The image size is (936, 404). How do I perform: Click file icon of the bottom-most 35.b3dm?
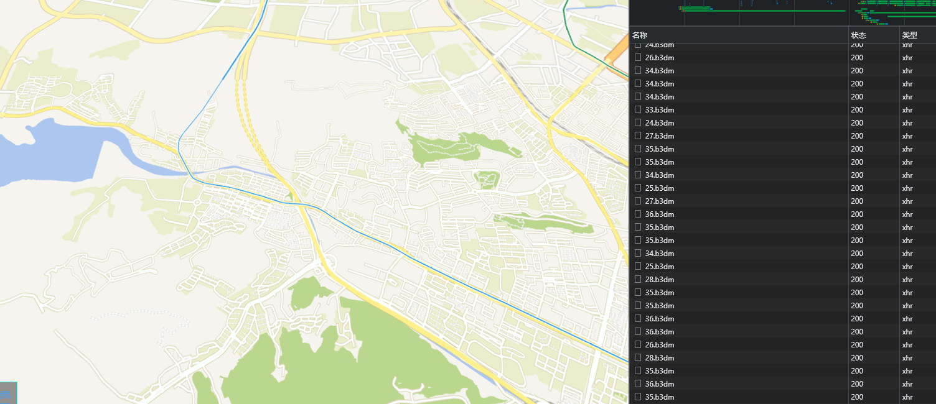(x=638, y=397)
